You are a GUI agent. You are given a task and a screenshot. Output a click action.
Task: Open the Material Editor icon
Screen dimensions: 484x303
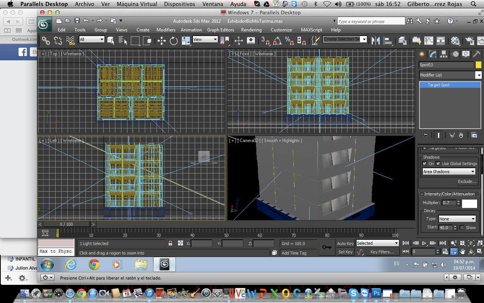[x=455, y=40]
